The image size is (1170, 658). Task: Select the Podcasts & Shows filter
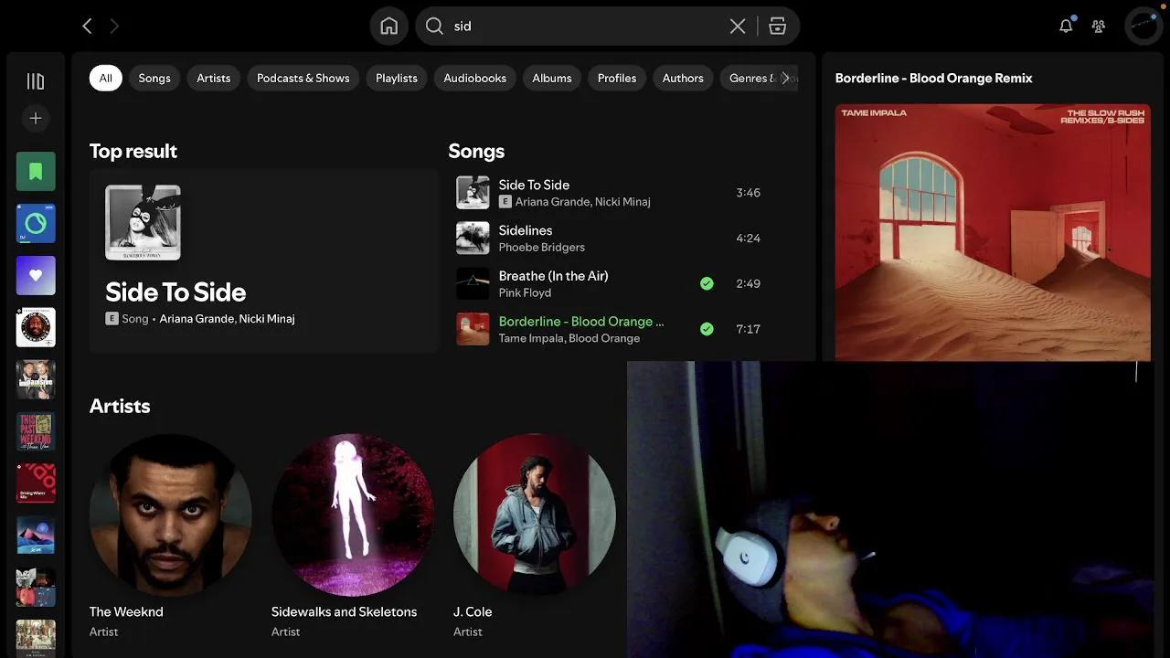pos(303,79)
